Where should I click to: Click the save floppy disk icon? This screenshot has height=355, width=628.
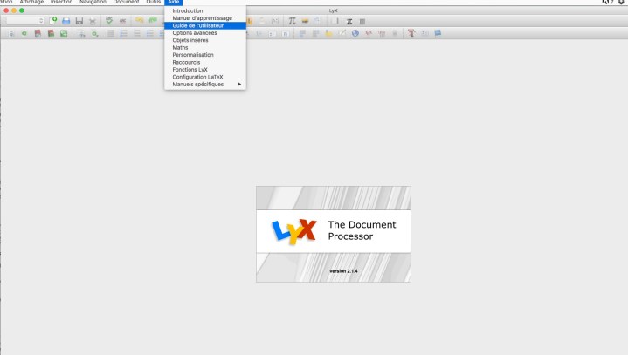tap(79, 20)
